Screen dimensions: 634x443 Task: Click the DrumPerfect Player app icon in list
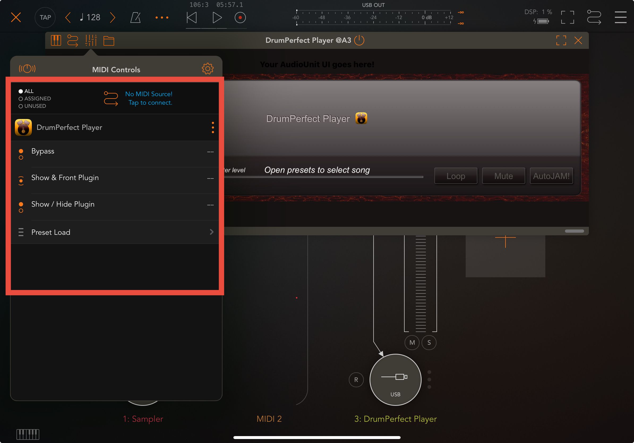point(23,127)
